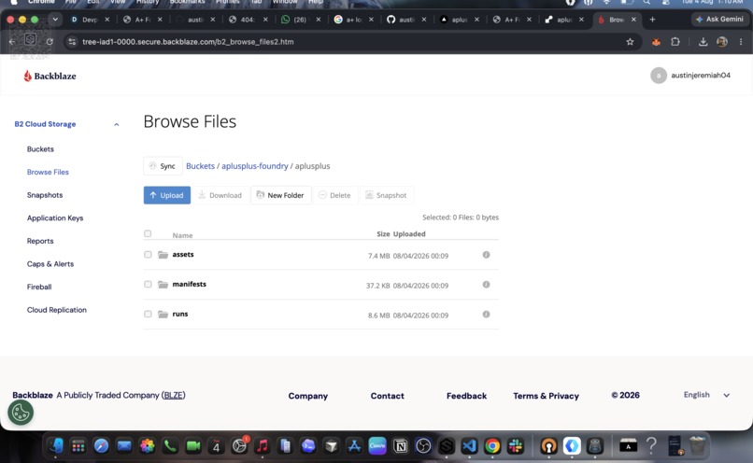Switch to the GitHub austi tab
Screen dimensions: 753x463
pos(405,20)
